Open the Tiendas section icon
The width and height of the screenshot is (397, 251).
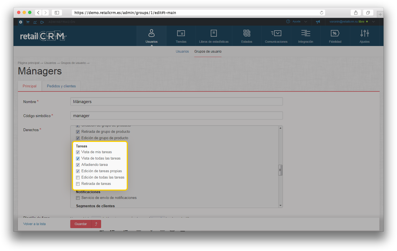[181, 33]
